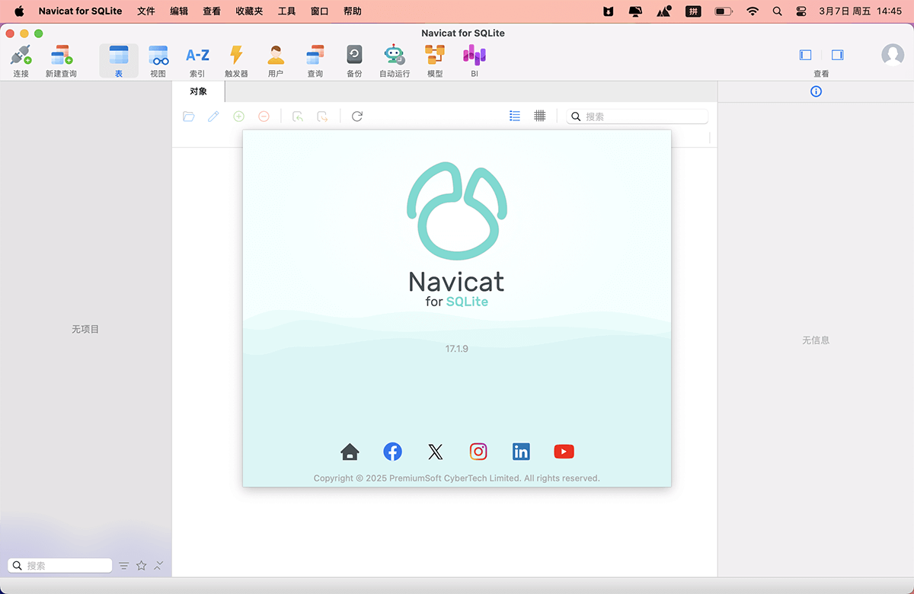The height and width of the screenshot is (594, 914).
Task: Open the Navicat for SQLite app menu
Action: (x=80, y=11)
